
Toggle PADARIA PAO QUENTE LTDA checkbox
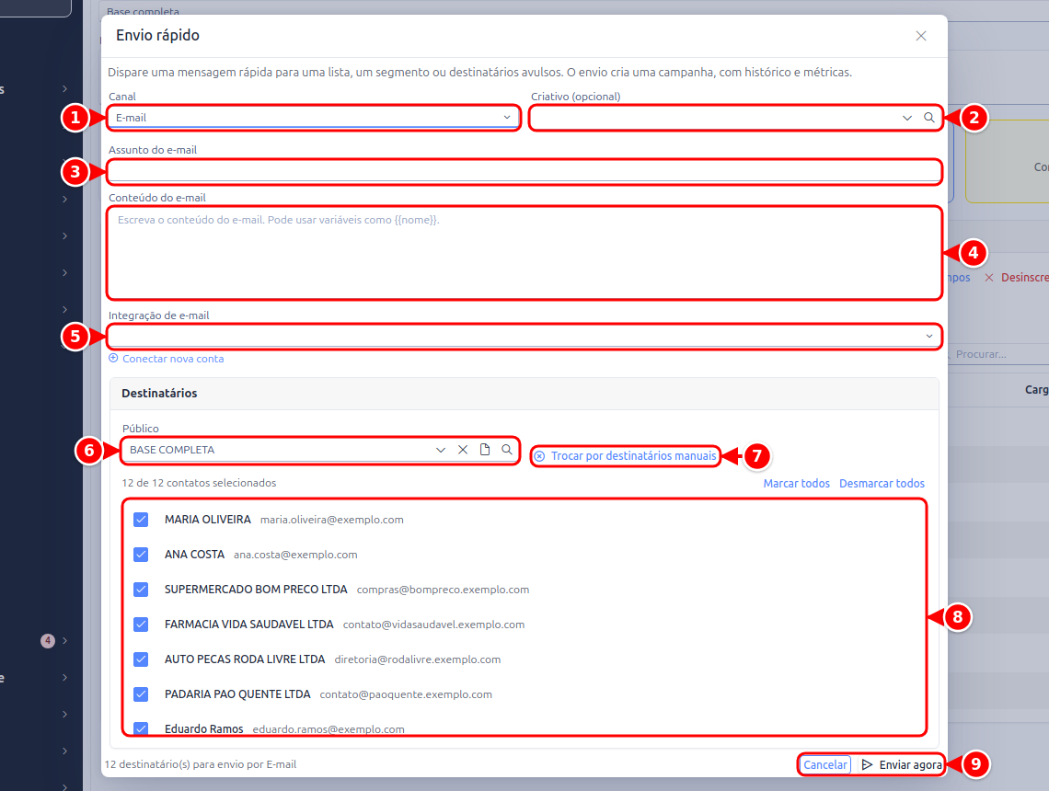[141, 694]
